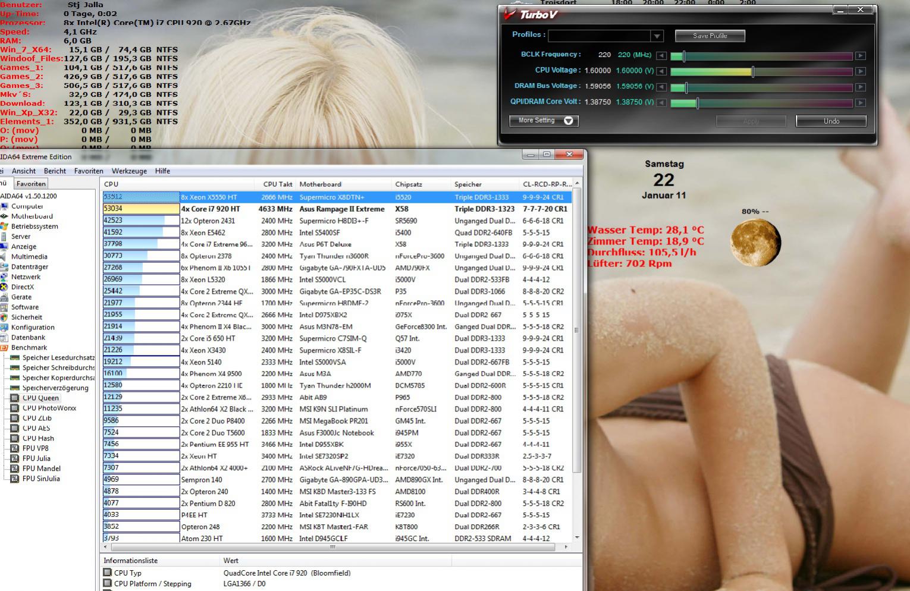The width and height of the screenshot is (910, 591).
Task: Open the CPU PhotoWorxx benchmark
Action: pyautogui.click(x=49, y=408)
